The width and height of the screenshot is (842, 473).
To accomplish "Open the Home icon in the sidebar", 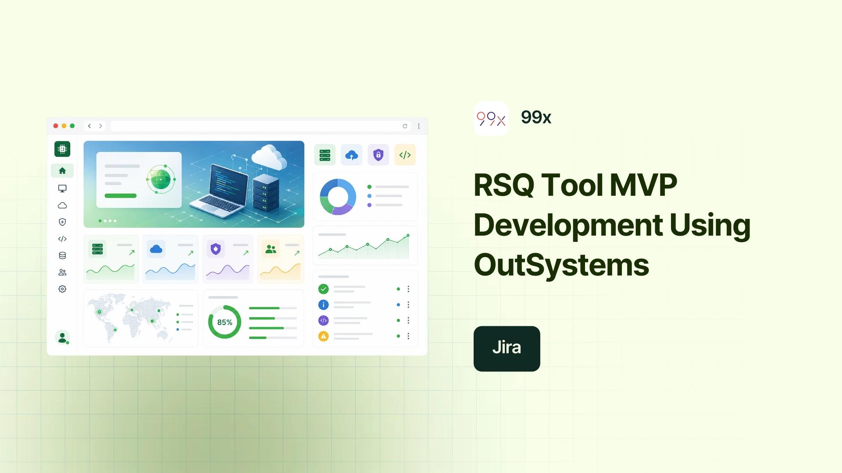I will click(x=62, y=171).
